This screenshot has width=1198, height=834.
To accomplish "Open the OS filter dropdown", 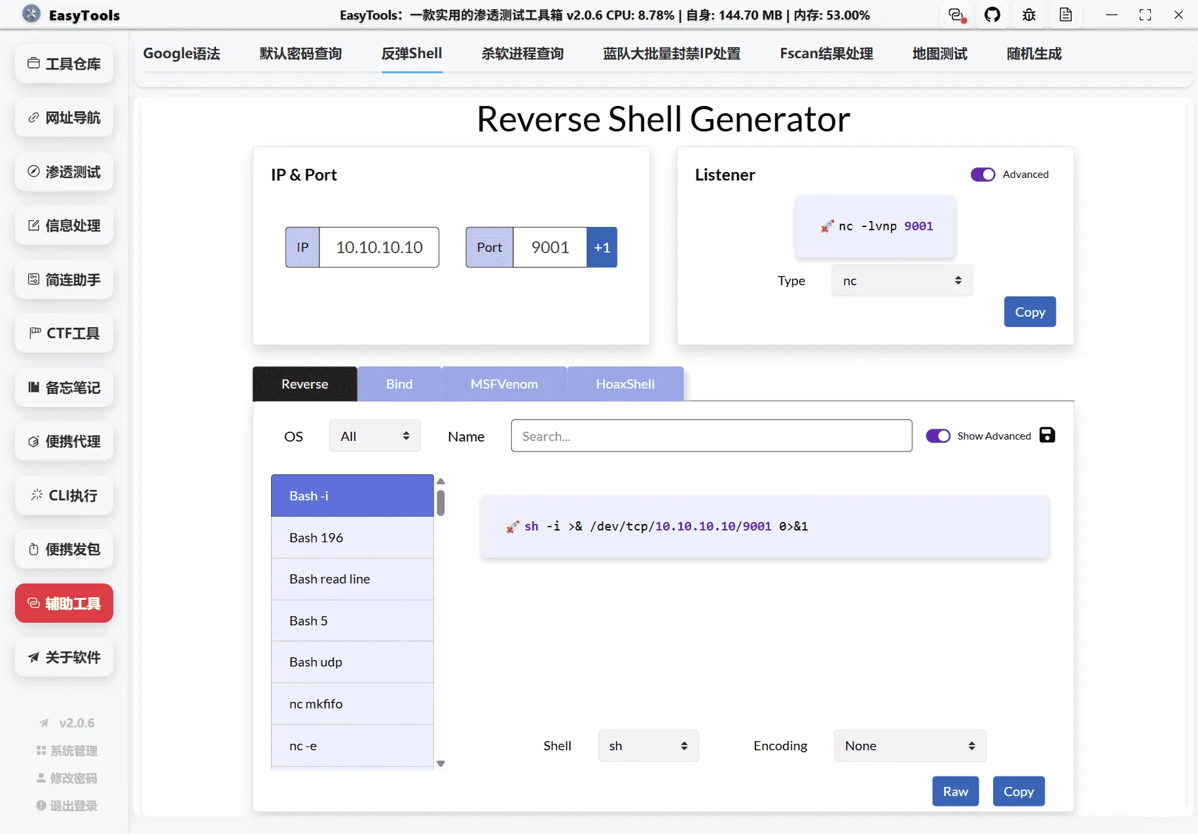I will pos(374,436).
